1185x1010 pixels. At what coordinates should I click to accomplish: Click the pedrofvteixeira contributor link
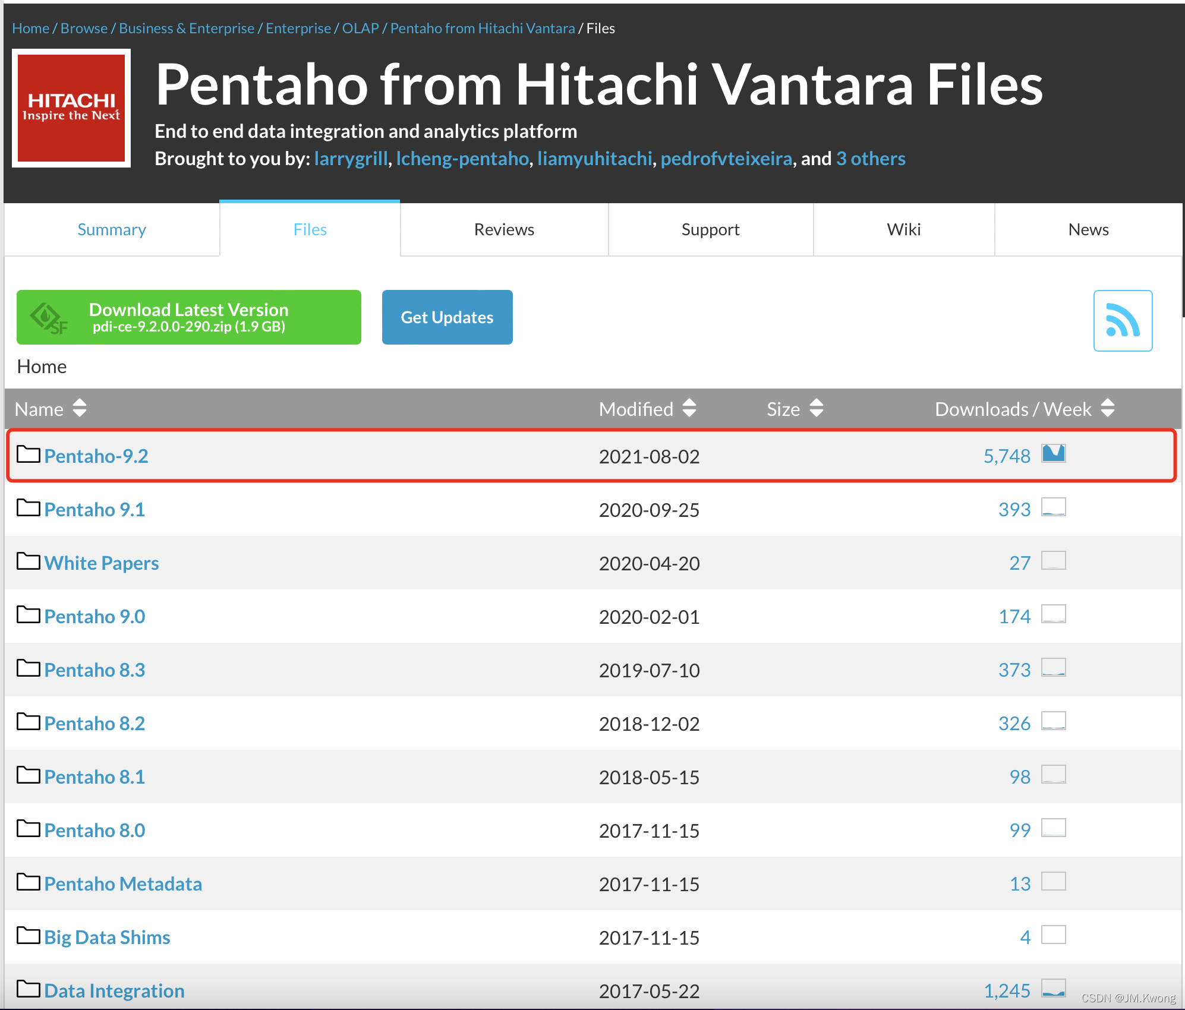(726, 159)
